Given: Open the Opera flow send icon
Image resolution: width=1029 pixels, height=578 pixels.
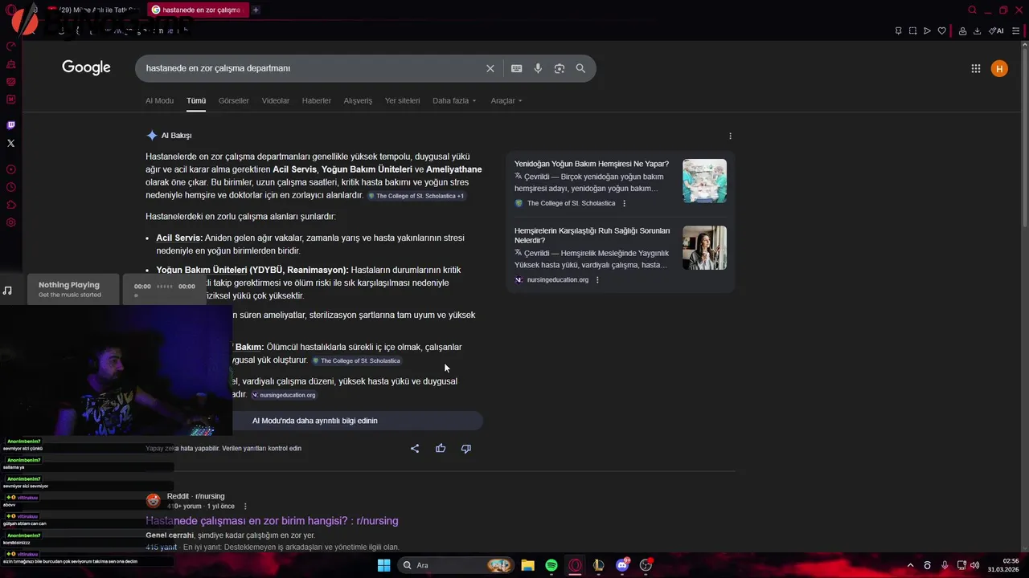Looking at the screenshot, I should 927,31.
